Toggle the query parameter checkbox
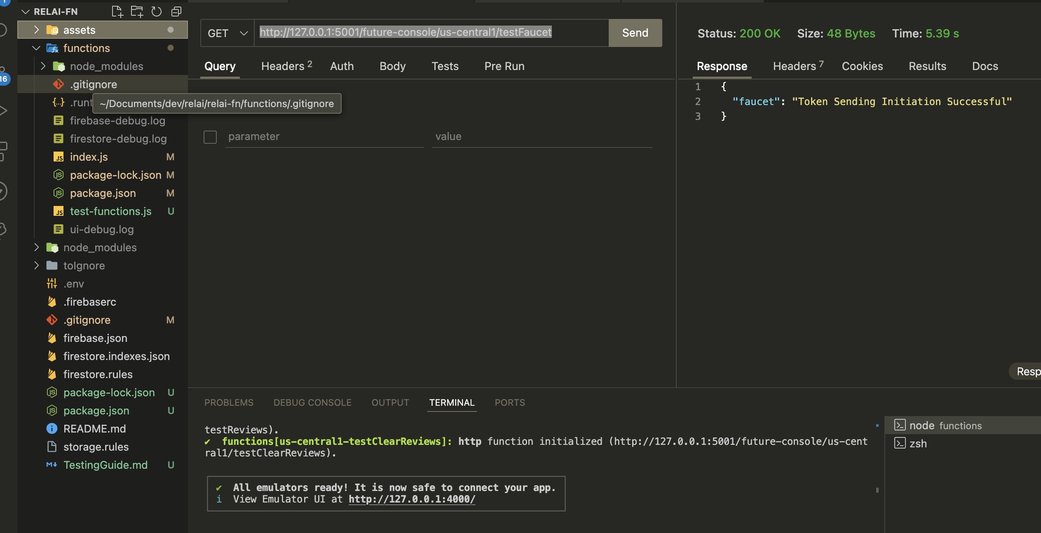This screenshot has height=533, width=1041. (x=210, y=137)
